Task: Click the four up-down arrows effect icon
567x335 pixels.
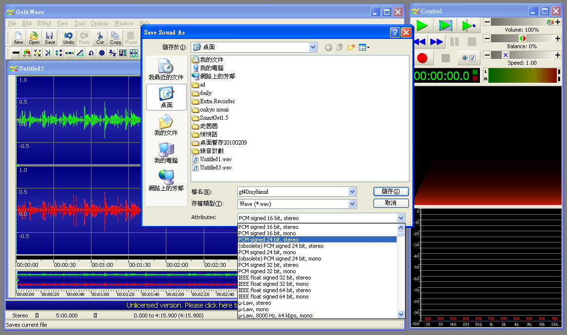Action: 58,53
